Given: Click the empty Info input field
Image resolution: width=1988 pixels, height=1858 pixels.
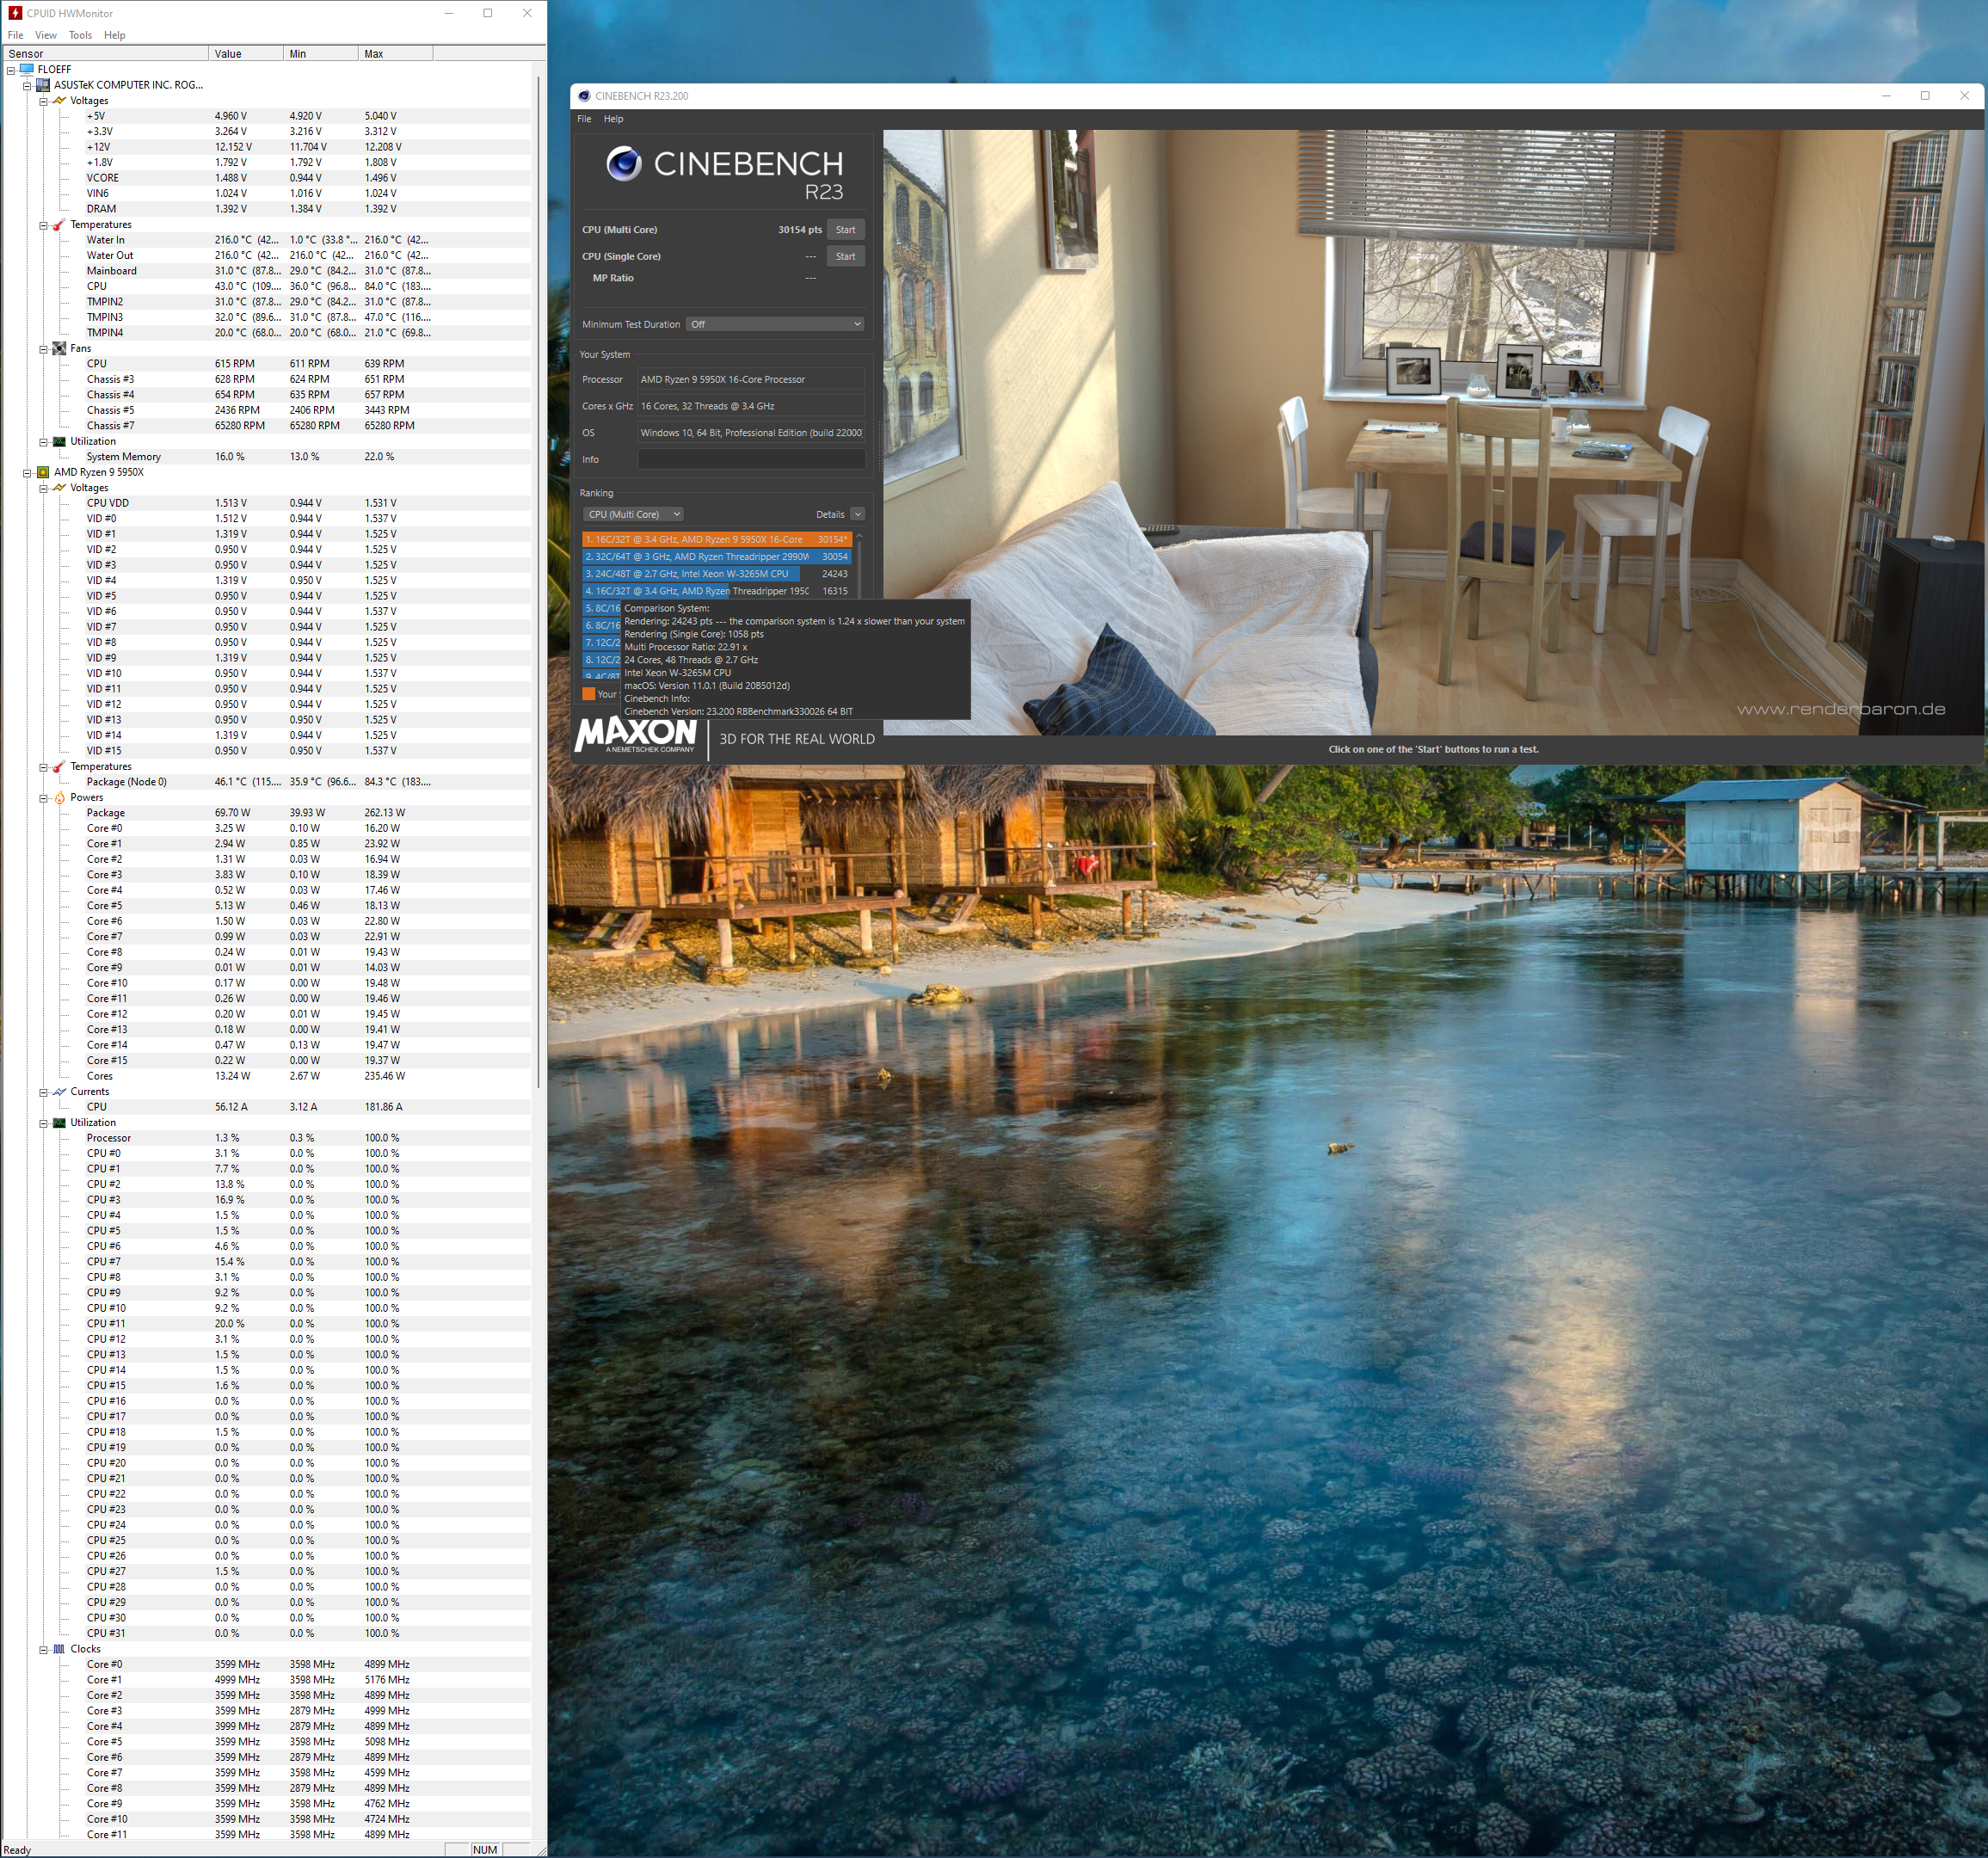Looking at the screenshot, I should pyautogui.click(x=751, y=459).
